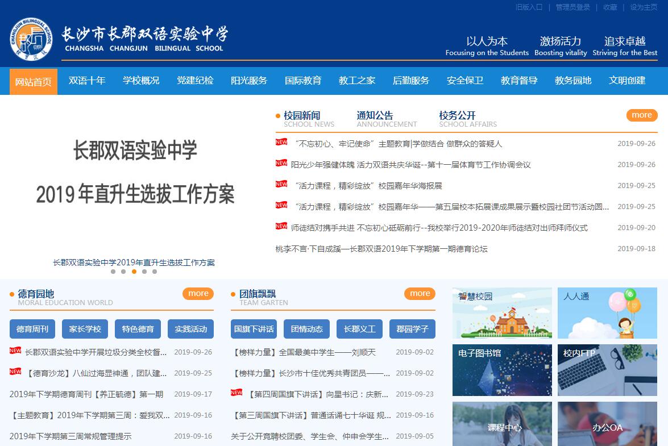The image size is (668, 446).
Task: Select the first carousel slide dot
Action: (113, 272)
